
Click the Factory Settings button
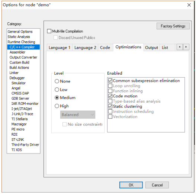click(173, 26)
